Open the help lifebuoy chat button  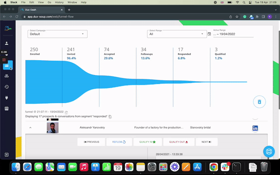[269, 151]
